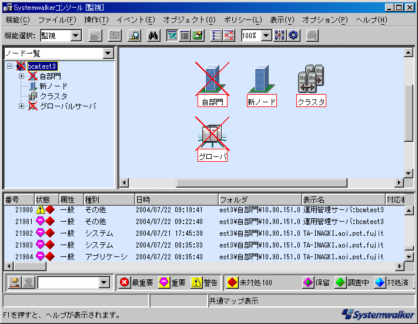This screenshot has width=418, height=324.
Task: Click the open folder toolbar icon
Action: [x=95, y=35]
